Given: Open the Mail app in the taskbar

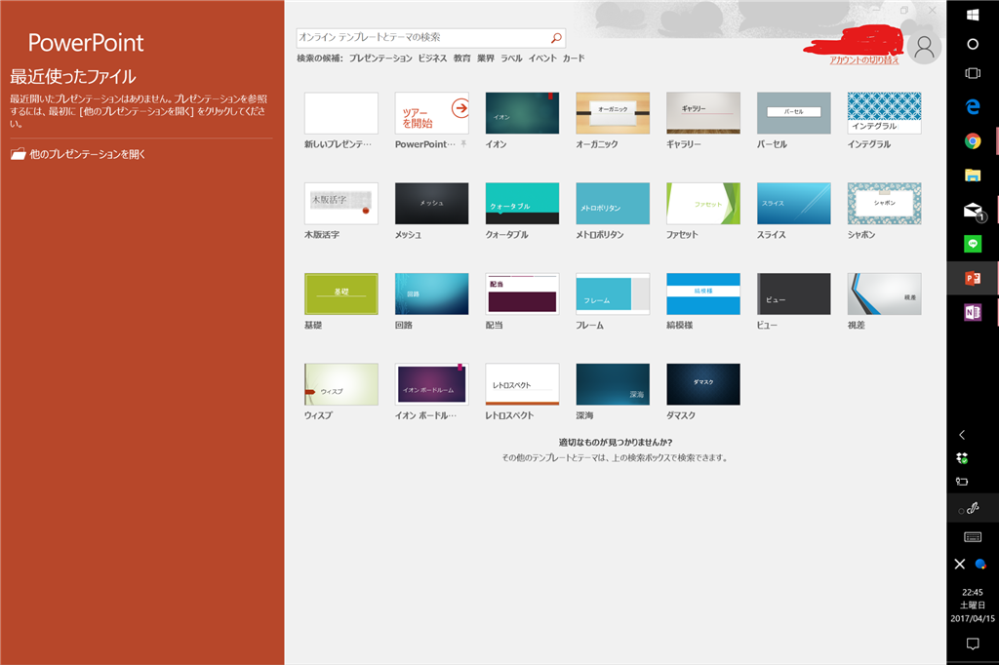Looking at the screenshot, I should pyautogui.click(x=974, y=211).
